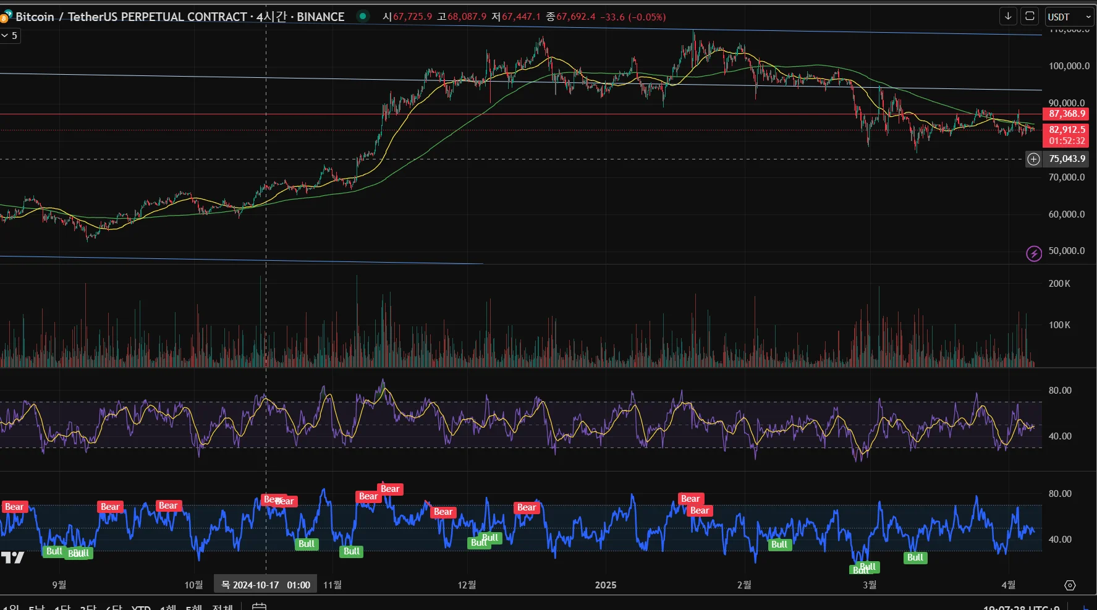
Task: Click the downward arrow button near USDT
Action: click(x=1008, y=16)
